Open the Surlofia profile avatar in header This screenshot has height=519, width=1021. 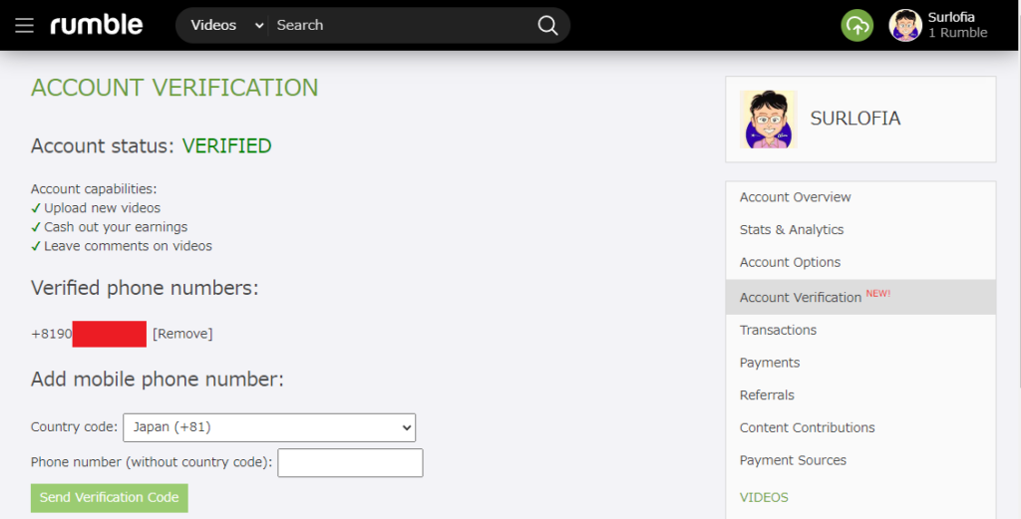(x=905, y=25)
